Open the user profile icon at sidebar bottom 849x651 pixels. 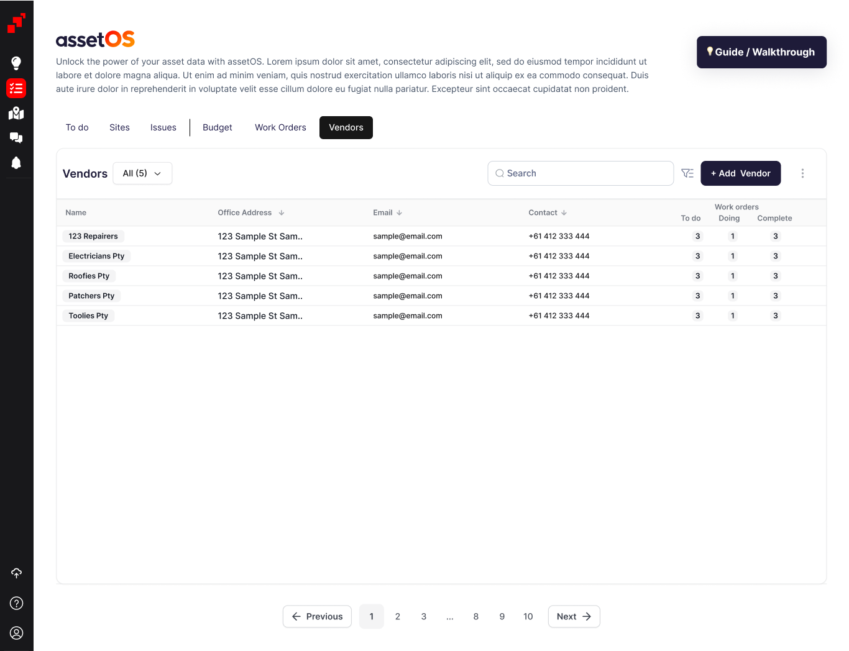pyautogui.click(x=16, y=633)
